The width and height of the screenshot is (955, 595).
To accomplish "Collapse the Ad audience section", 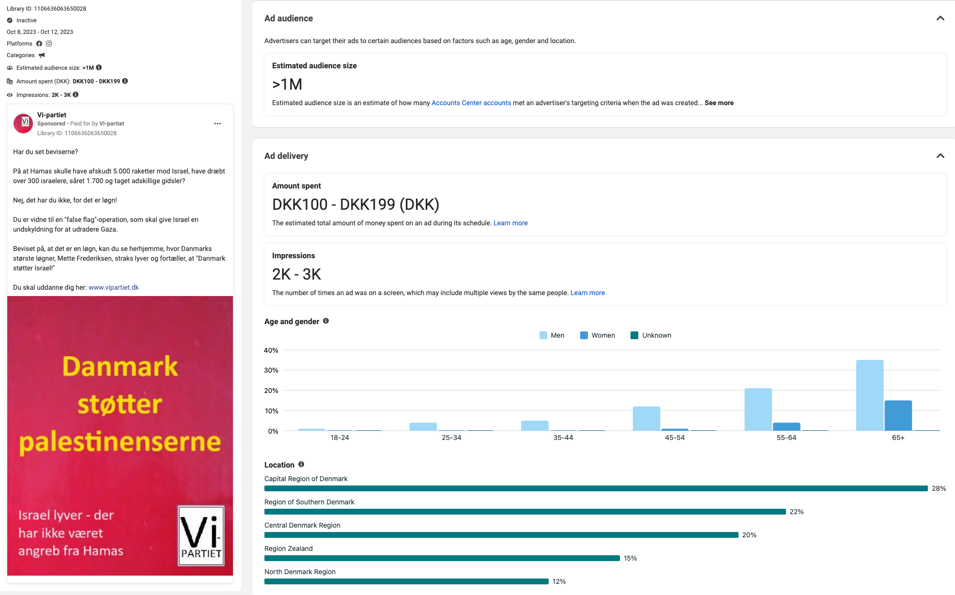I will tap(940, 18).
